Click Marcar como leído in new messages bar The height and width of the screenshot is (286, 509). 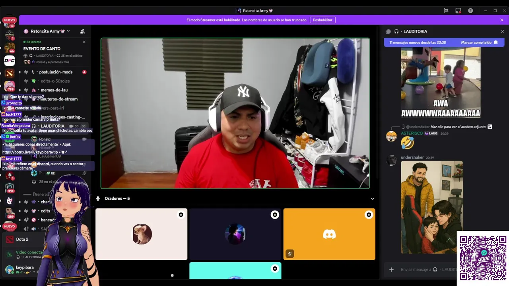(479, 43)
